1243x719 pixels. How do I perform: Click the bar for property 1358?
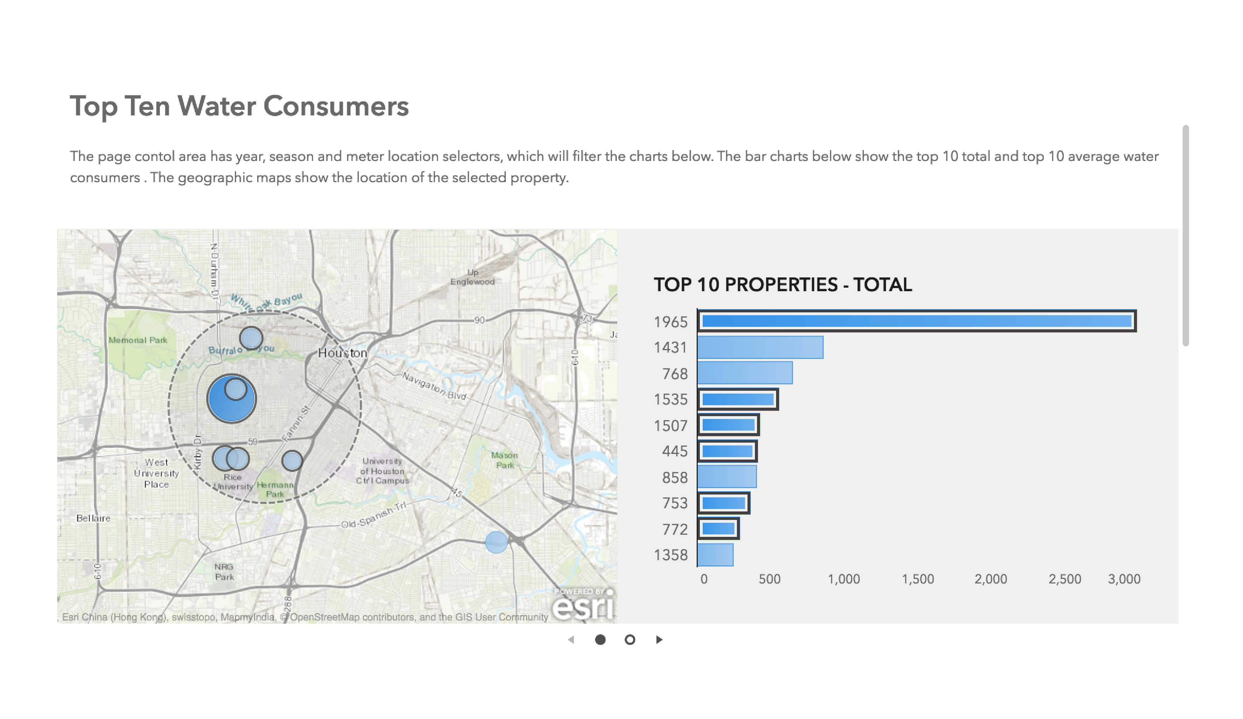715,555
